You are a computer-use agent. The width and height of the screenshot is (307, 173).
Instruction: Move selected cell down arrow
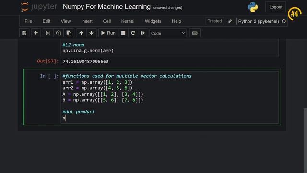(91, 33)
